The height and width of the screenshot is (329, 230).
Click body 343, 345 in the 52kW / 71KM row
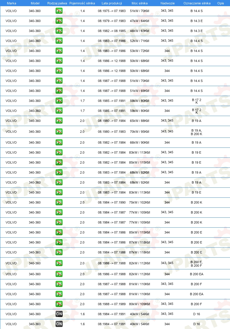167,41
